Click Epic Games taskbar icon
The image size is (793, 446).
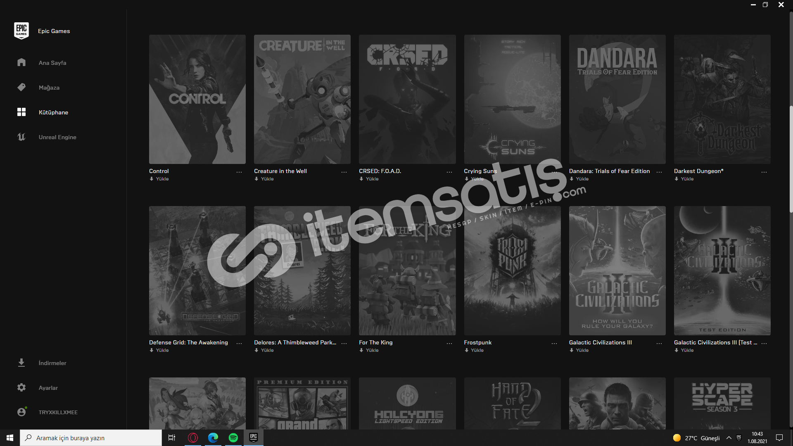(x=254, y=438)
